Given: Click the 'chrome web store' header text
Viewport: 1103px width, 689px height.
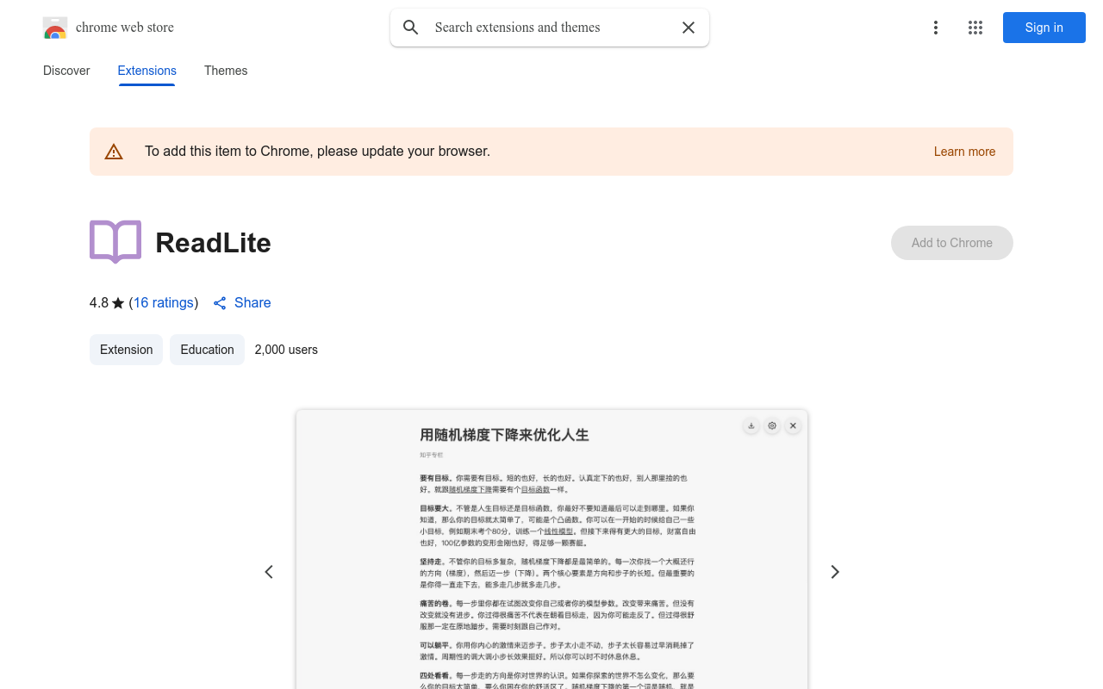Looking at the screenshot, I should [125, 28].
